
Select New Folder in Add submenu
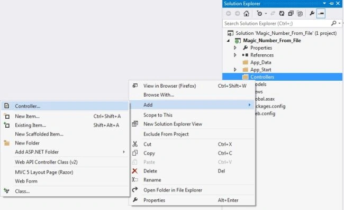(65, 143)
